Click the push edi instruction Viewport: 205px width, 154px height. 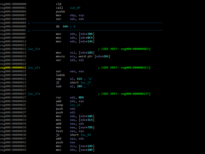(x=65, y=112)
